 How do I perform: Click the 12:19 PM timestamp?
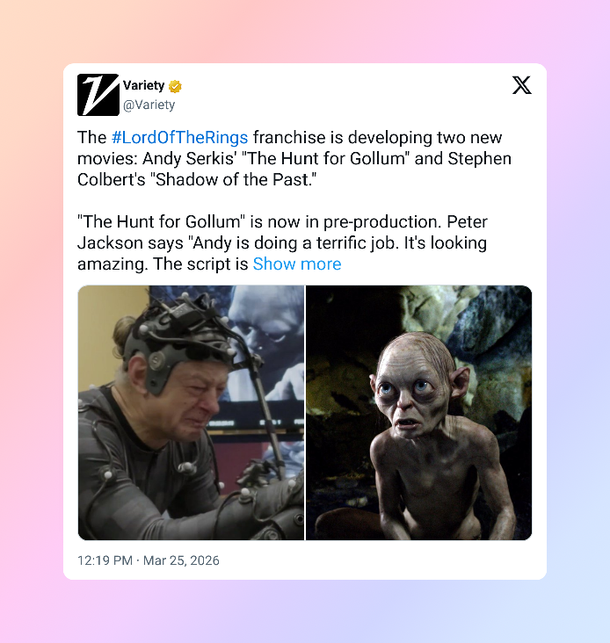[x=105, y=560]
